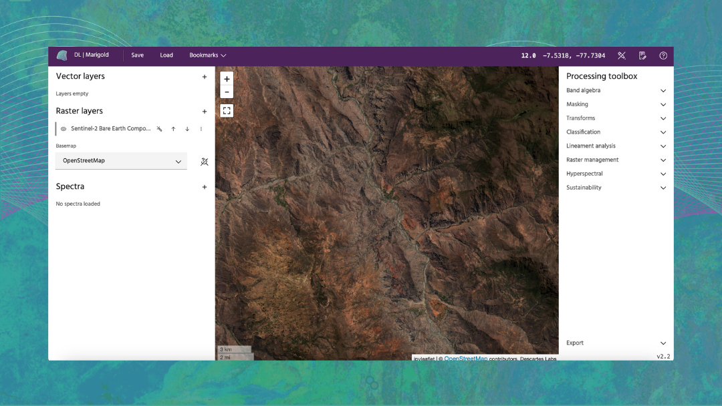Screen dimensions: 722x406
Task: Open styling tool for Sentinel-2 layer
Action: (159, 129)
